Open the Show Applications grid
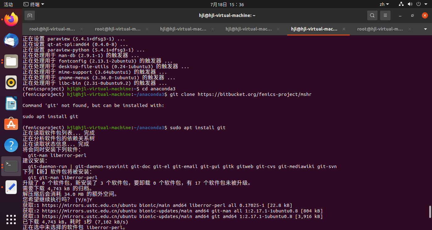The width and height of the screenshot is (432, 230). click(11, 220)
